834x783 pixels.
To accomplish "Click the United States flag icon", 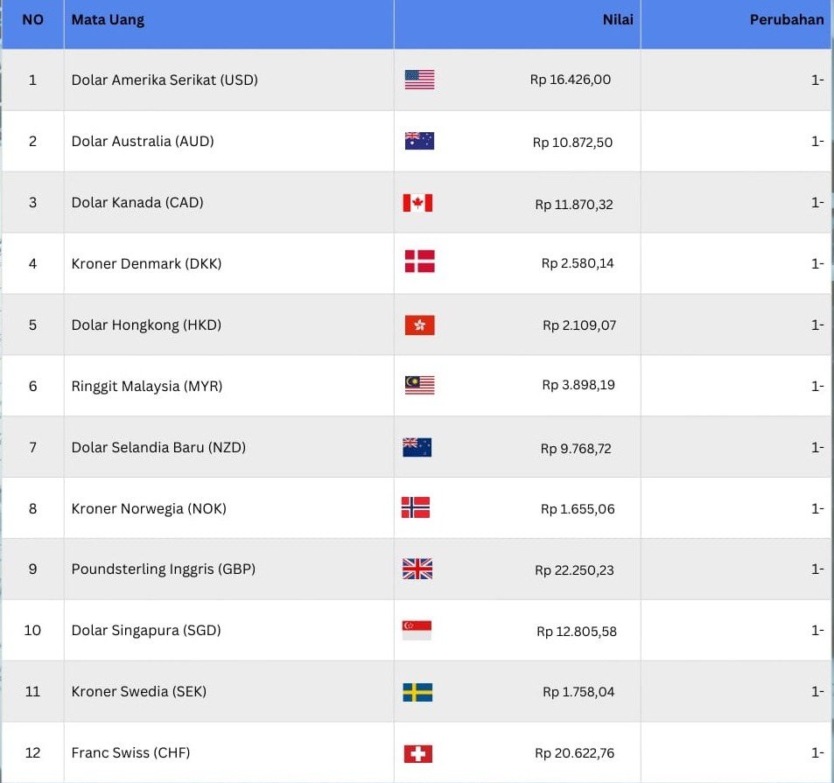I will (x=419, y=80).
